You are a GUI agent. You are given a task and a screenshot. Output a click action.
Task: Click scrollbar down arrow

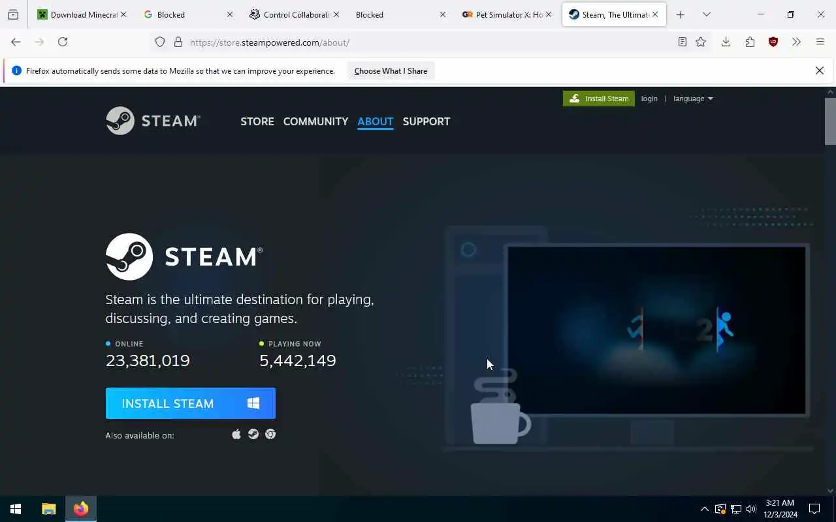[x=830, y=490]
